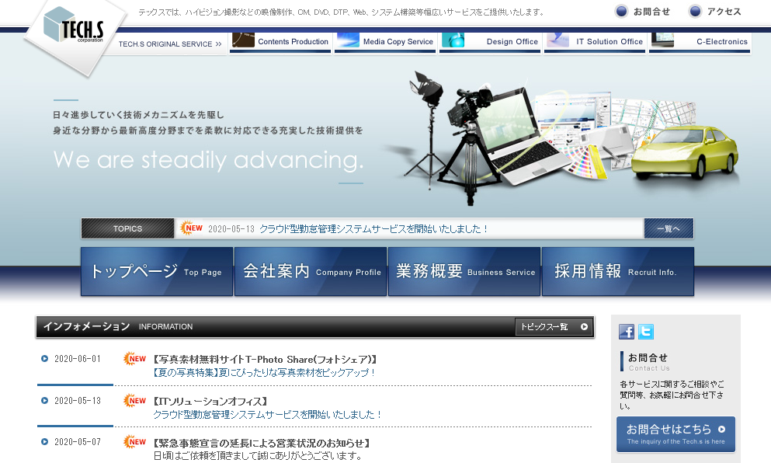771x463 pixels.
Task: Open the お問合せ link in header
Action: pos(643,12)
